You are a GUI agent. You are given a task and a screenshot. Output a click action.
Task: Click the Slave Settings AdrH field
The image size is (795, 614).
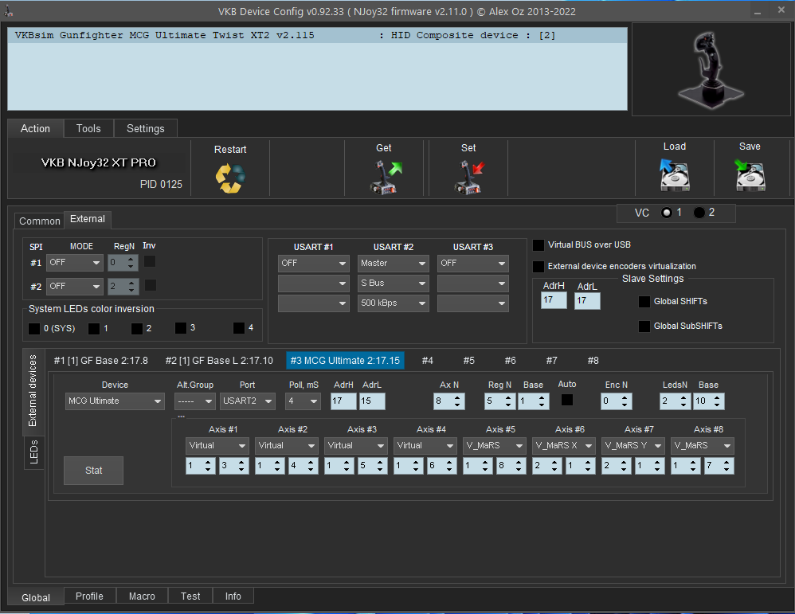(554, 300)
